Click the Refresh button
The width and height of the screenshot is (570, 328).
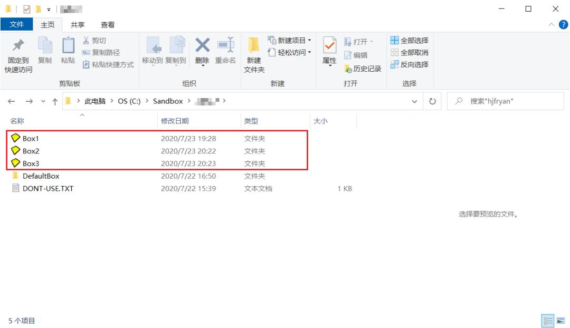click(432, 101)
